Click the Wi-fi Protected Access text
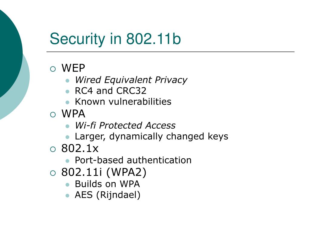Viewport: 310px width, 233px height. click(x=125, y=125)
